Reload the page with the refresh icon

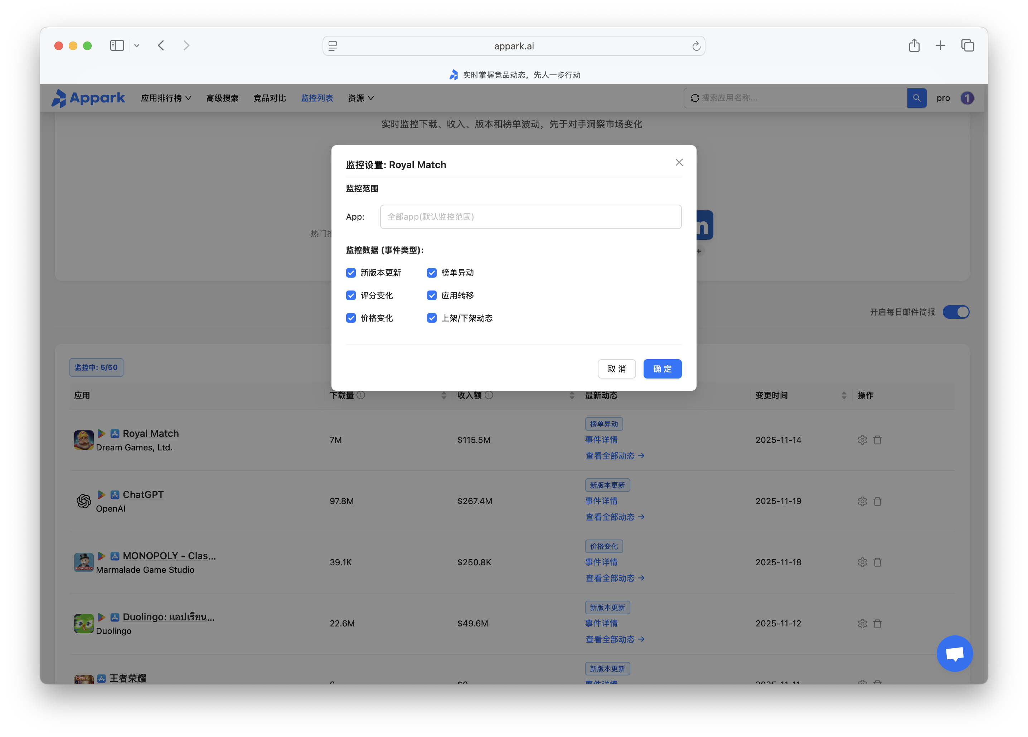696,46
